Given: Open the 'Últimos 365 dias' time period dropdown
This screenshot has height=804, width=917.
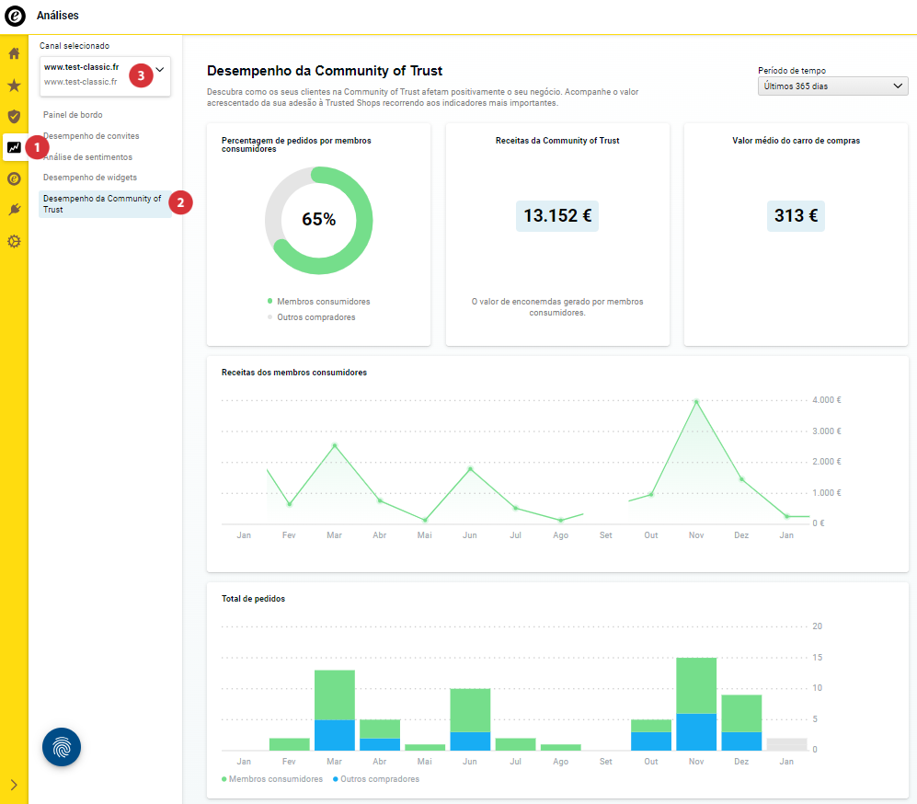Looking at the screenshot, I should [x=832, y=86].
